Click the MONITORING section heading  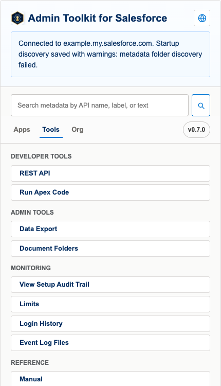(31, 268)
